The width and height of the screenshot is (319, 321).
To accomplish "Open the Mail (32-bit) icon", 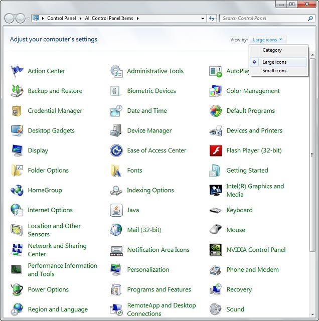I will tap(116, 230).
